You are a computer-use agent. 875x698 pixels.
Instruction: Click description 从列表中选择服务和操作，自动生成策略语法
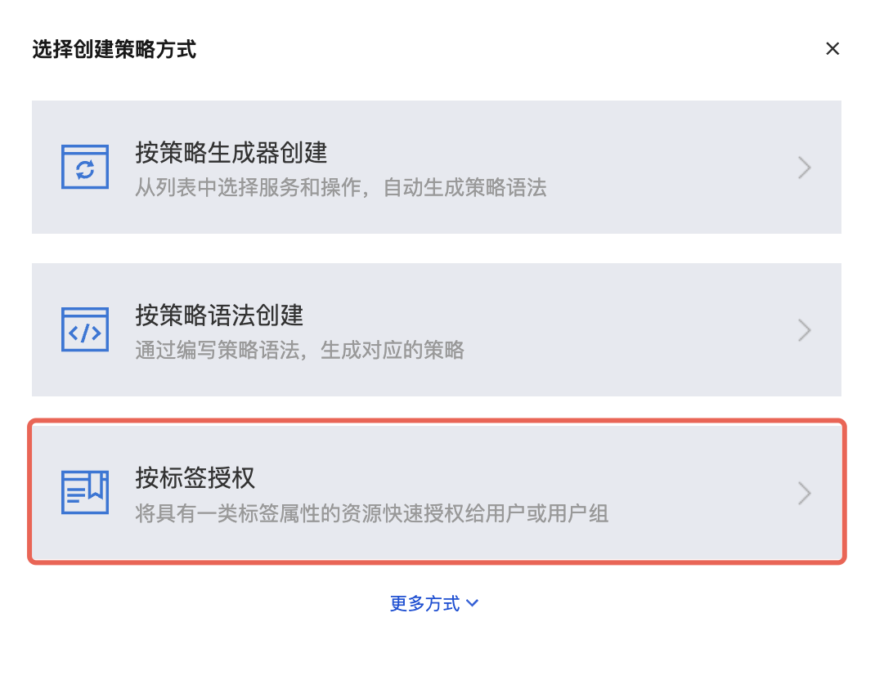340,189
